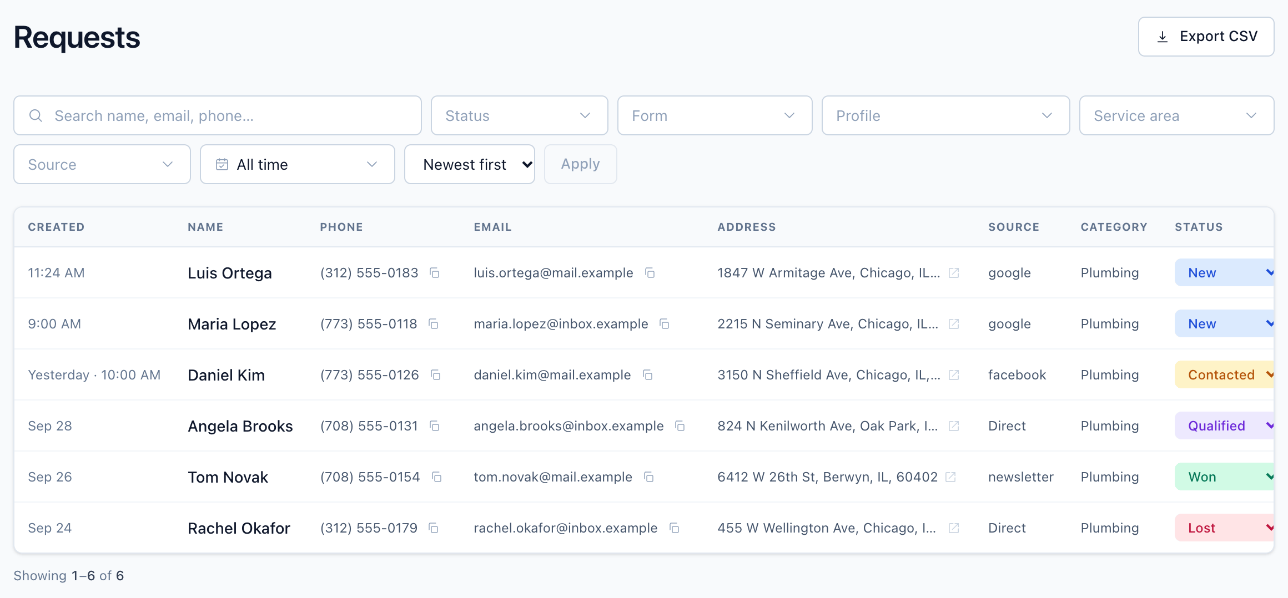Image resolution: width=1288 pixels, height=598 pixels.
Task: Click the CREATED column header
Action: [x=56, y=227]
